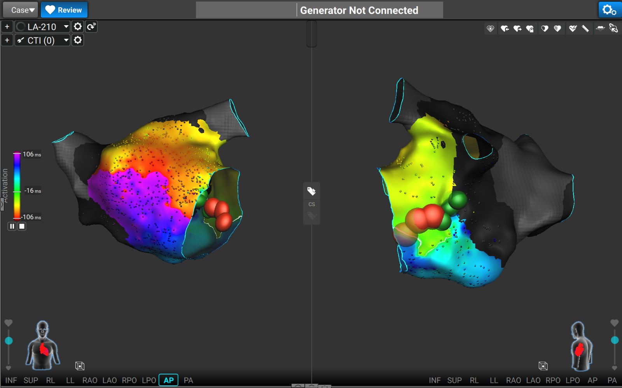Expand the CTI (0) dropdown
Viewport: 622px width, 388px height.
pos(66,40)
